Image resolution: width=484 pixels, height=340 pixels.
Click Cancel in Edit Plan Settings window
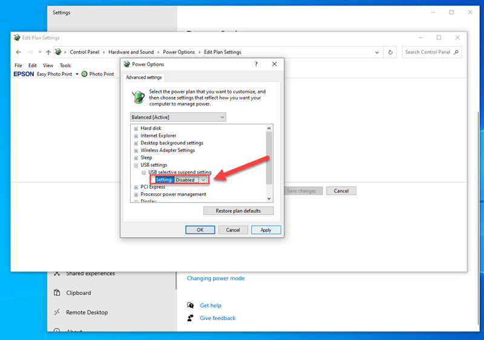click(x=341, y=191)
